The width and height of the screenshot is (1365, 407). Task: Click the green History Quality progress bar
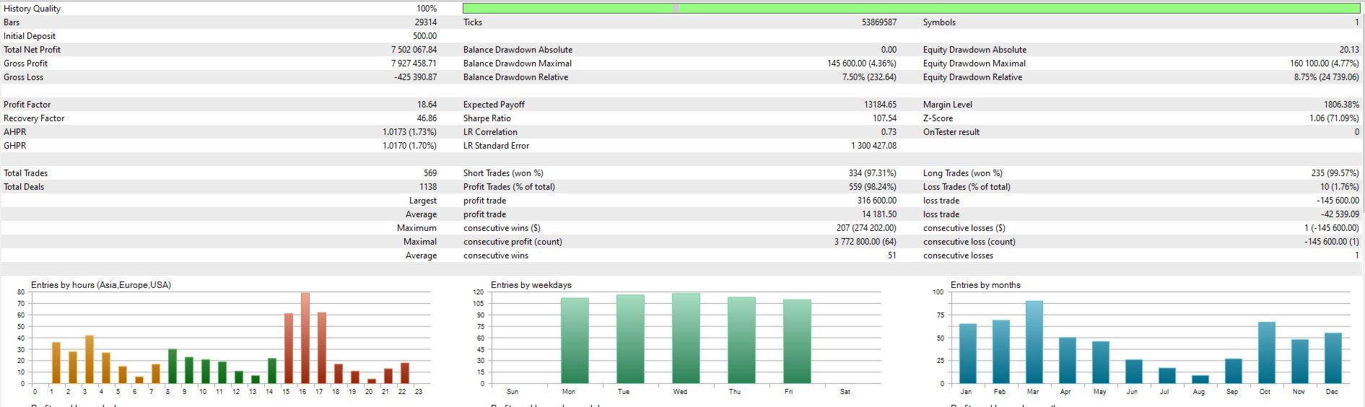[911, 8]
